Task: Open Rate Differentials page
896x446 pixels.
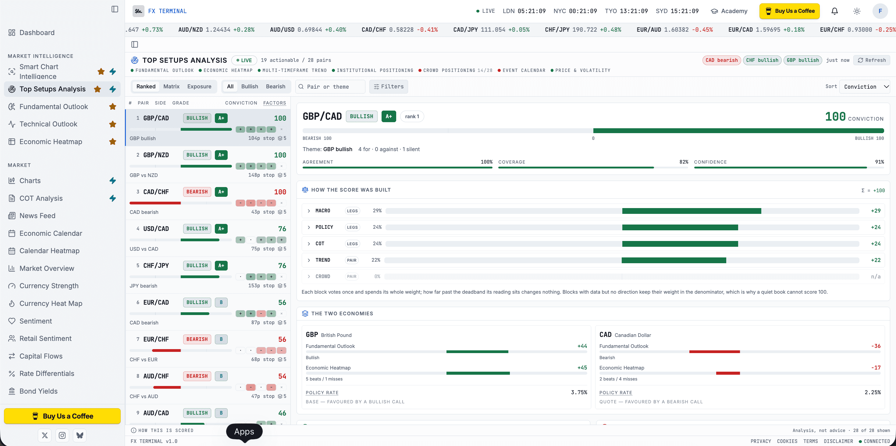Action: pyautogui.click(x=47, y=374)
